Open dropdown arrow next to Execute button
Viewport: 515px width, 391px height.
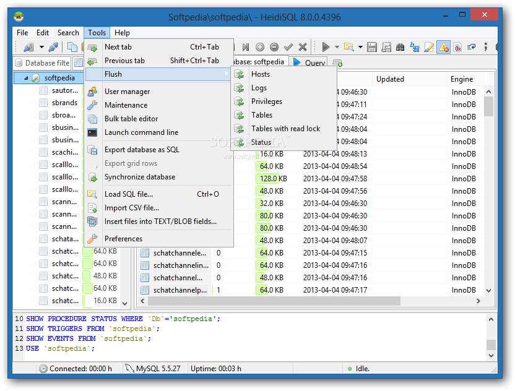pos(337,47)
